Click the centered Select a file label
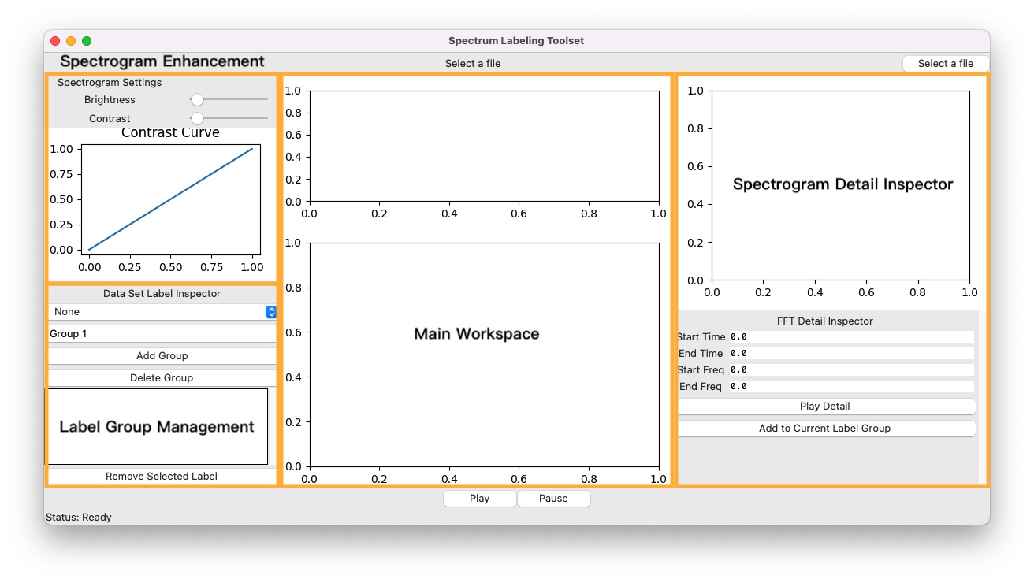1034x583 pixels. pos(473,64)
